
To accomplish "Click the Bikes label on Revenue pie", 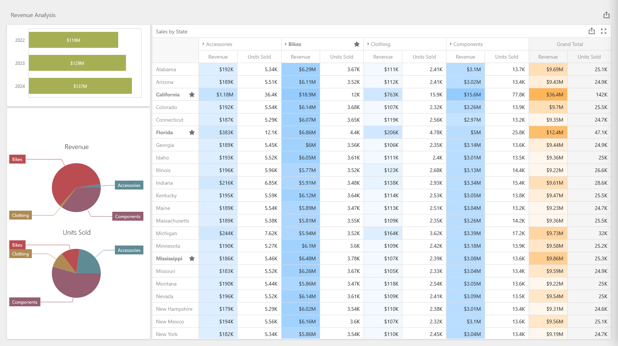I will point(17,159).
